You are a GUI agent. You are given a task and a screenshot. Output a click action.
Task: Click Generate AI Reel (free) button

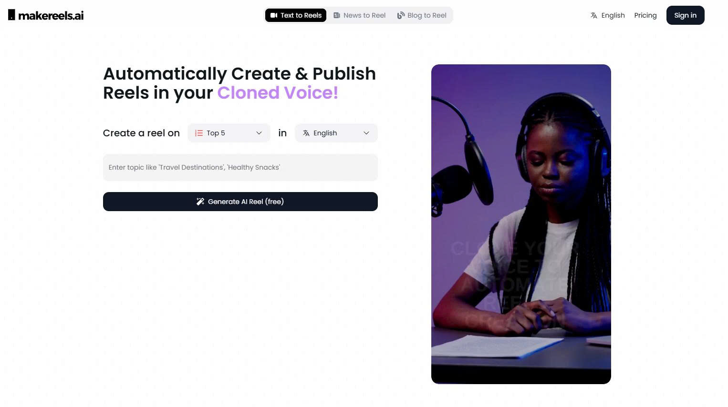pos(240,202)
